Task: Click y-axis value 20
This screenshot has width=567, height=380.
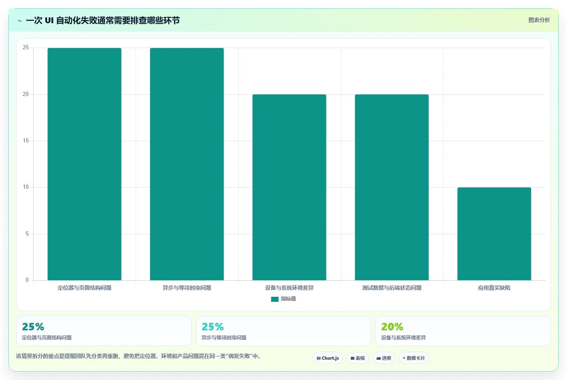Action: pyautogui.click(x=26, y=94)
